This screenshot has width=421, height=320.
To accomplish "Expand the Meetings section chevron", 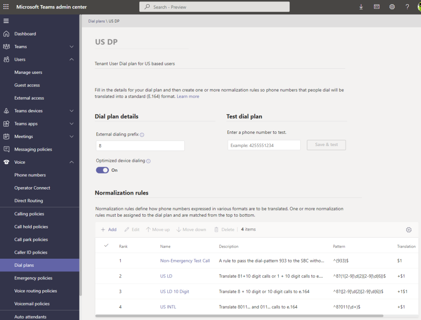I will [x=72, y=137].
